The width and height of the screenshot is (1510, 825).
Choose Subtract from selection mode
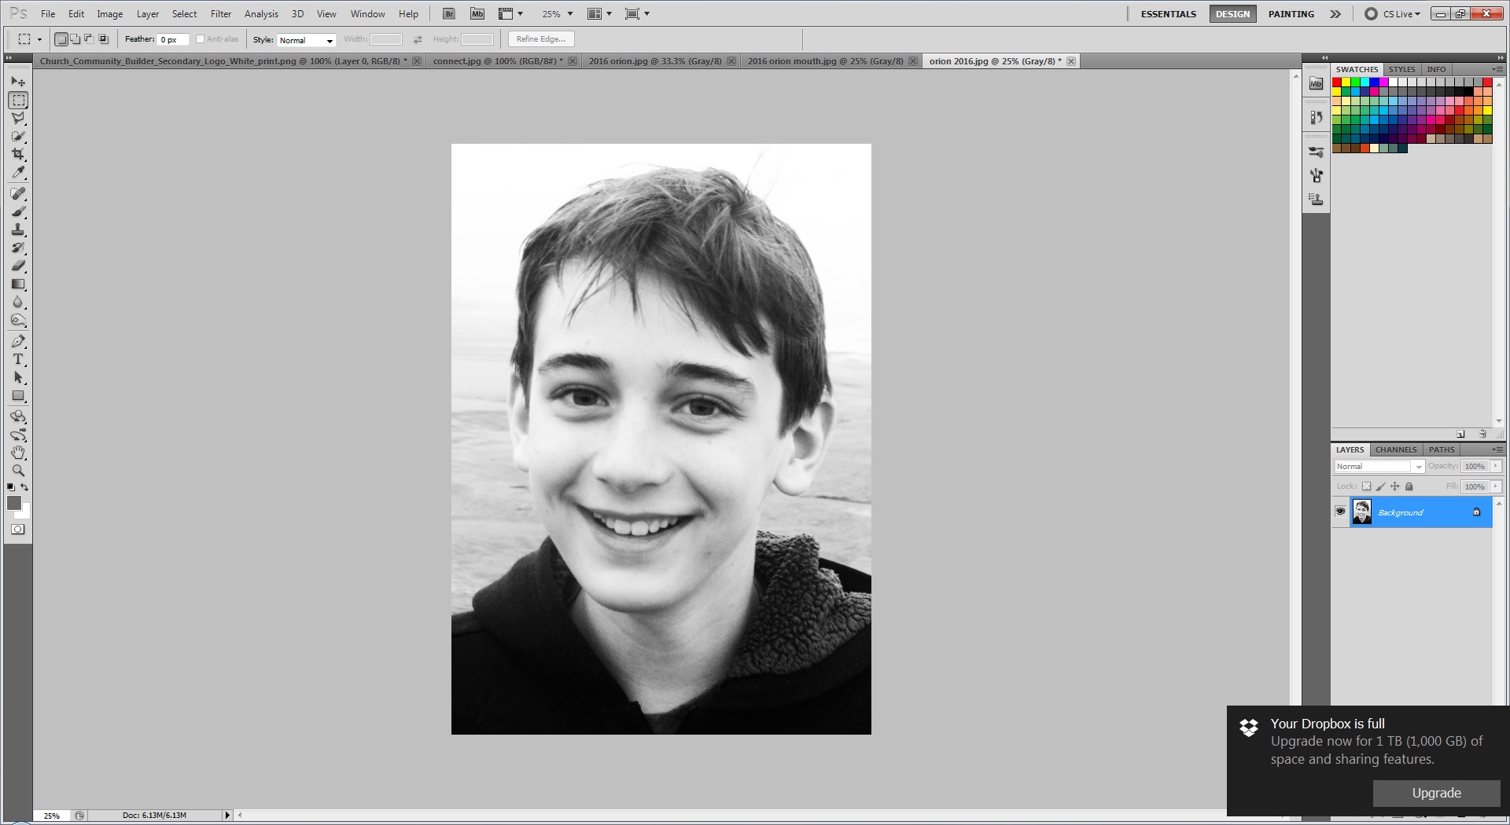point(89,39)
